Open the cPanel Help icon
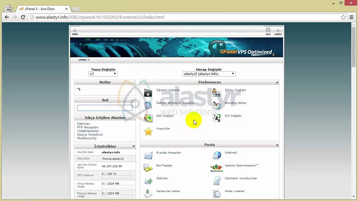The height and width of the screenshot is (201, 358). pyautogui.click(x=268, y=32)
